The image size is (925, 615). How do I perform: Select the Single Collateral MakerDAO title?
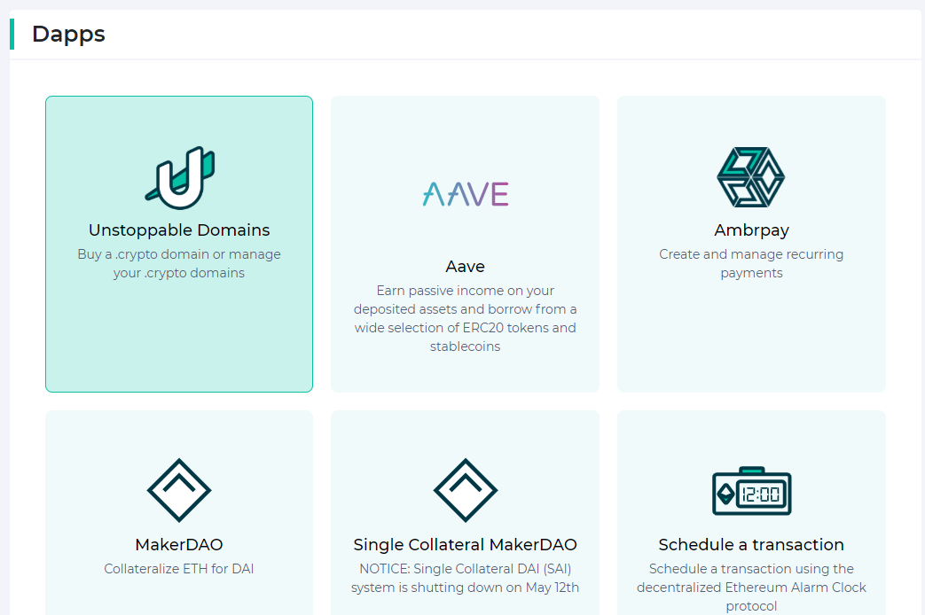pyautogui.click(x=466, y=544)
